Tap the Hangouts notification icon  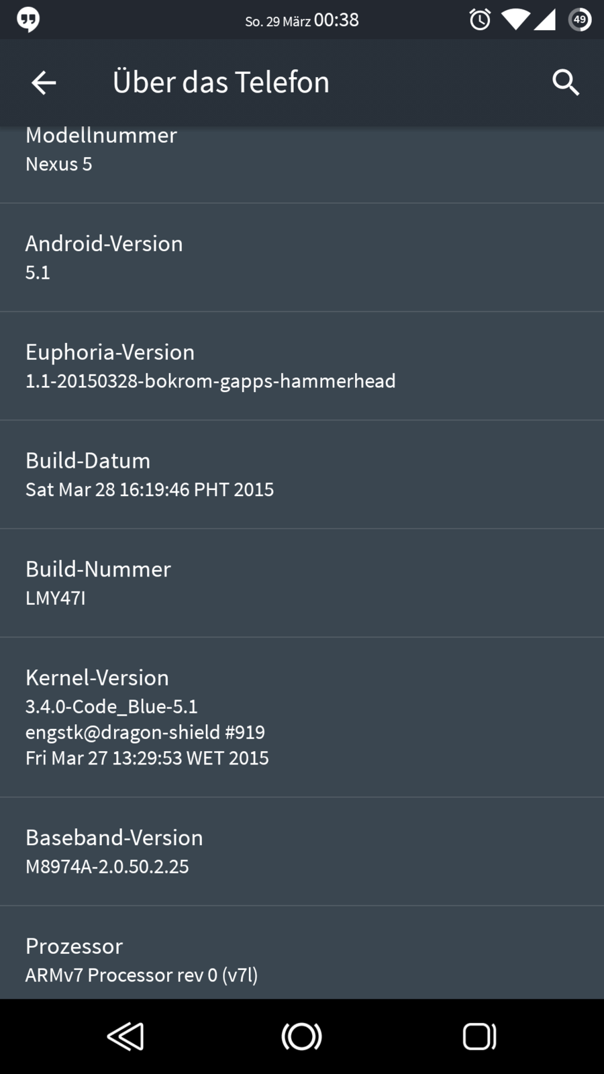(28, 20)
